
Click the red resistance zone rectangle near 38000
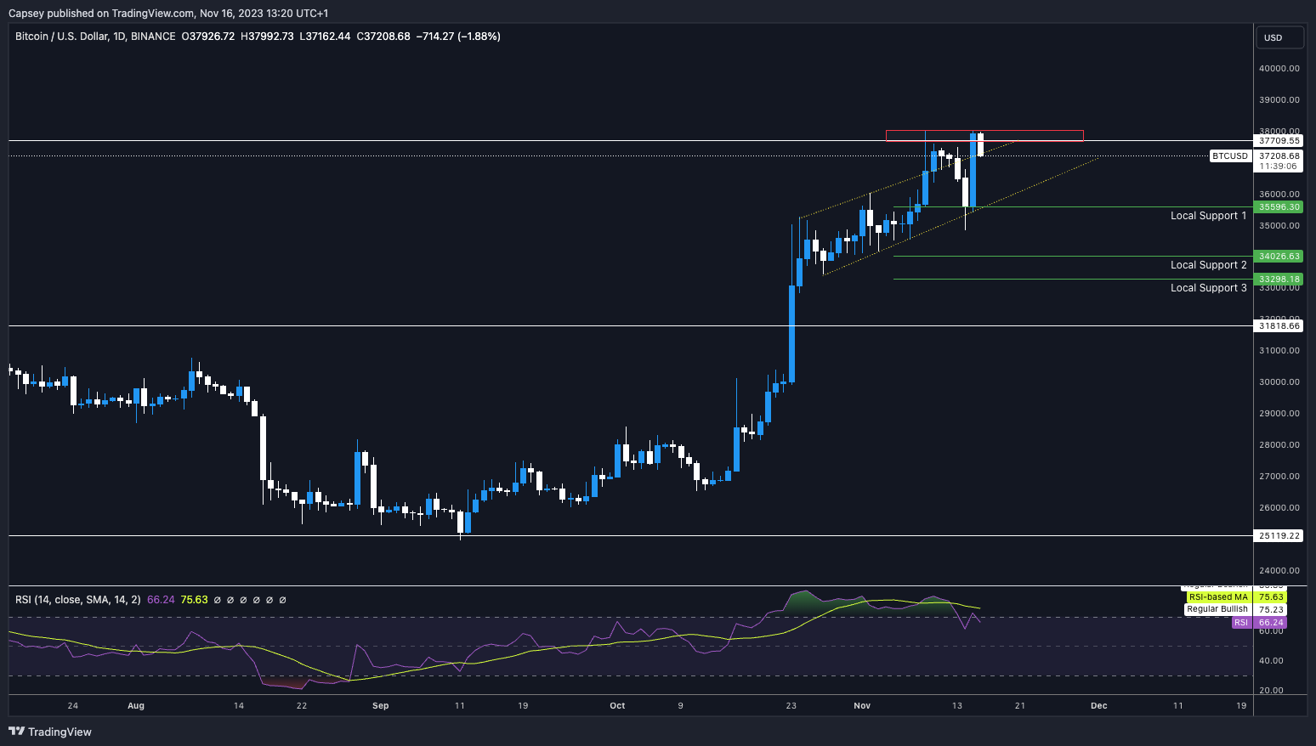[984, 135]
